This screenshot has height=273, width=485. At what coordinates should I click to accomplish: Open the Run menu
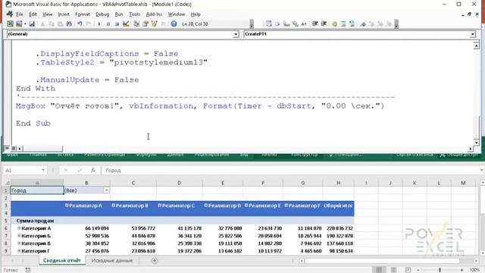click(119, 14)
